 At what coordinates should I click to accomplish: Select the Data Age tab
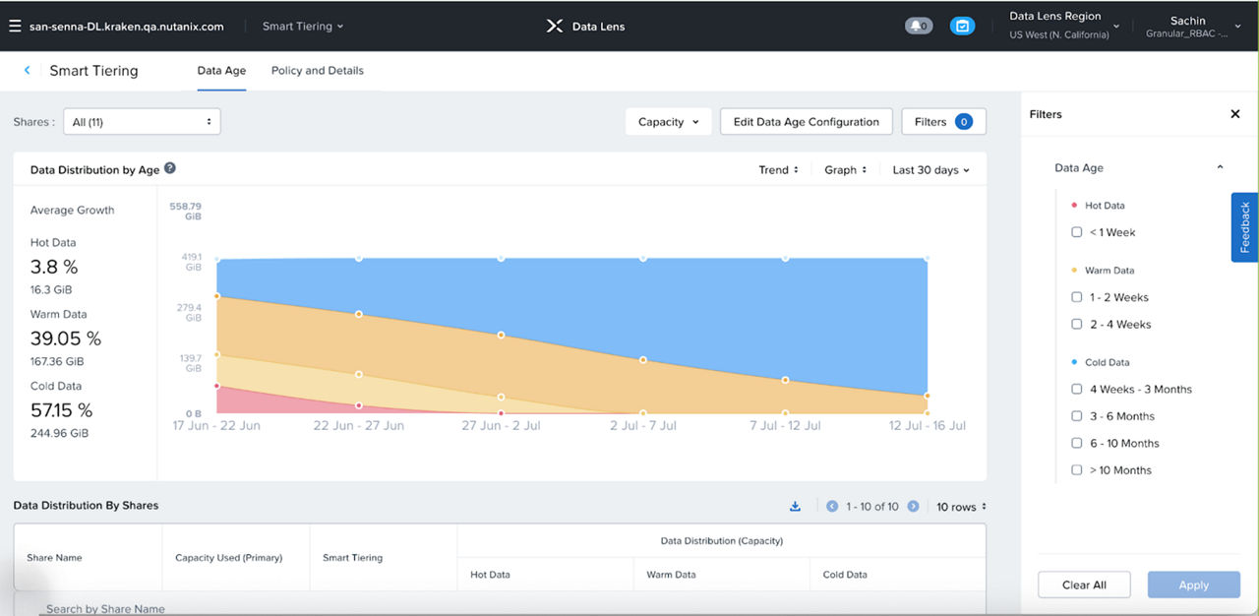(221, 71)
